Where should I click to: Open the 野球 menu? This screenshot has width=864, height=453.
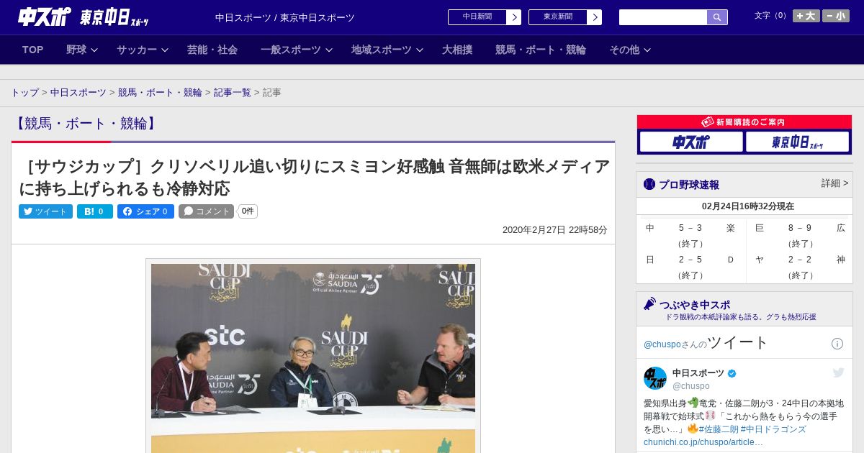point(76,50)
